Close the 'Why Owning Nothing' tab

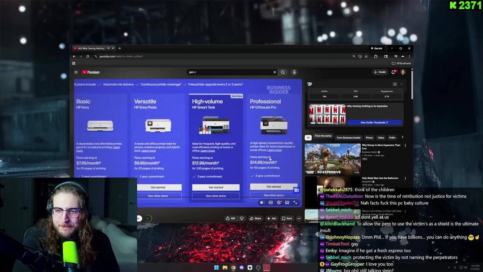(x=113, y=48)
